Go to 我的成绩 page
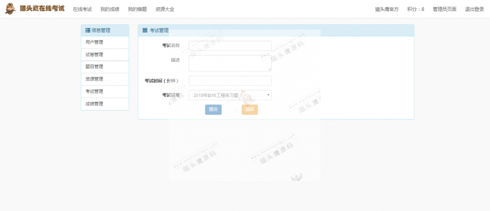 [x=110, y=9]
